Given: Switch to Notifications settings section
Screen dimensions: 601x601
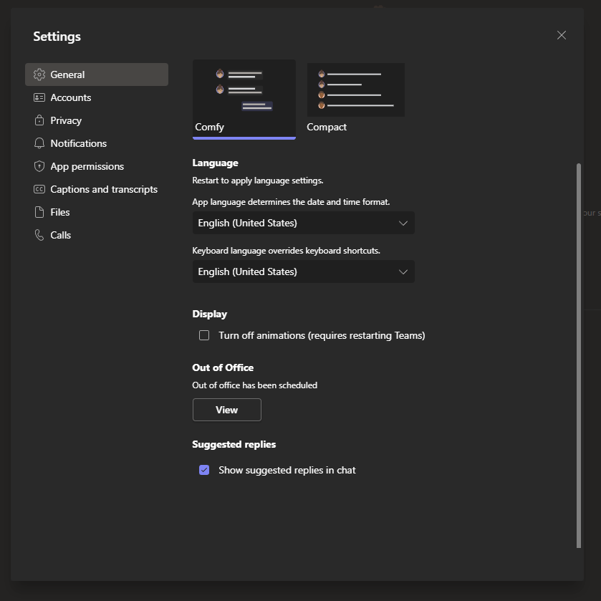Looking at the screenshot, I should click(x=78, y=143).
